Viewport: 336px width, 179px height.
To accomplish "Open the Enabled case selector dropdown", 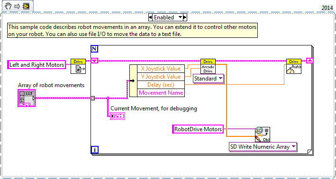I will click(x=168, y=18).
